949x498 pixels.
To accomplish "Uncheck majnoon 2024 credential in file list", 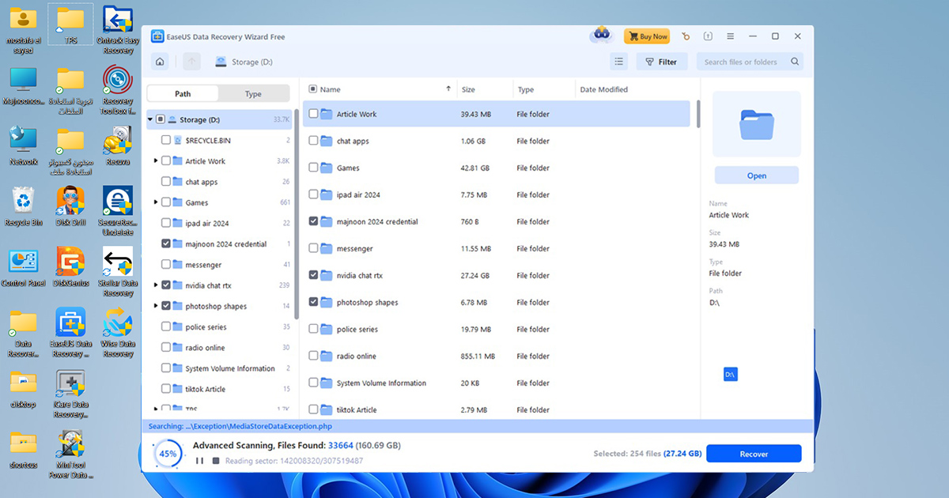I will [x=313, y=221].
